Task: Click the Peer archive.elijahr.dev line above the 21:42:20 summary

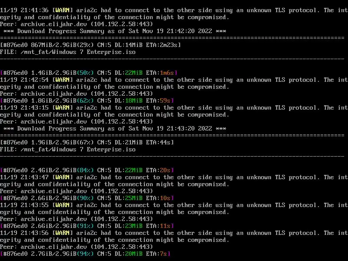Action: pos(77,24)
